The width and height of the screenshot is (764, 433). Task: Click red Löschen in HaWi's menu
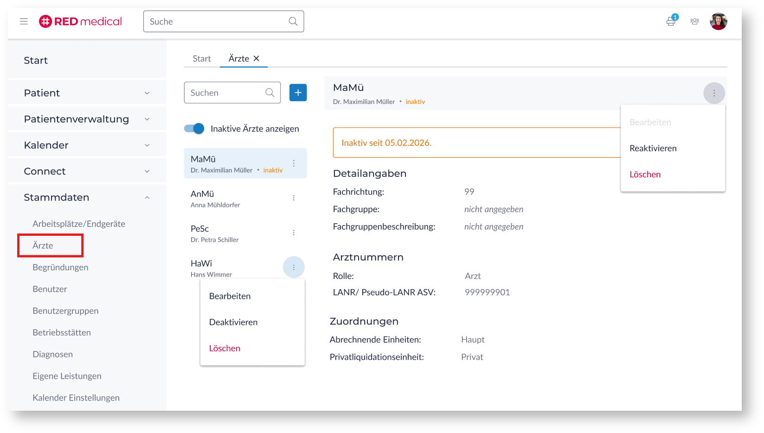(225, 348)
